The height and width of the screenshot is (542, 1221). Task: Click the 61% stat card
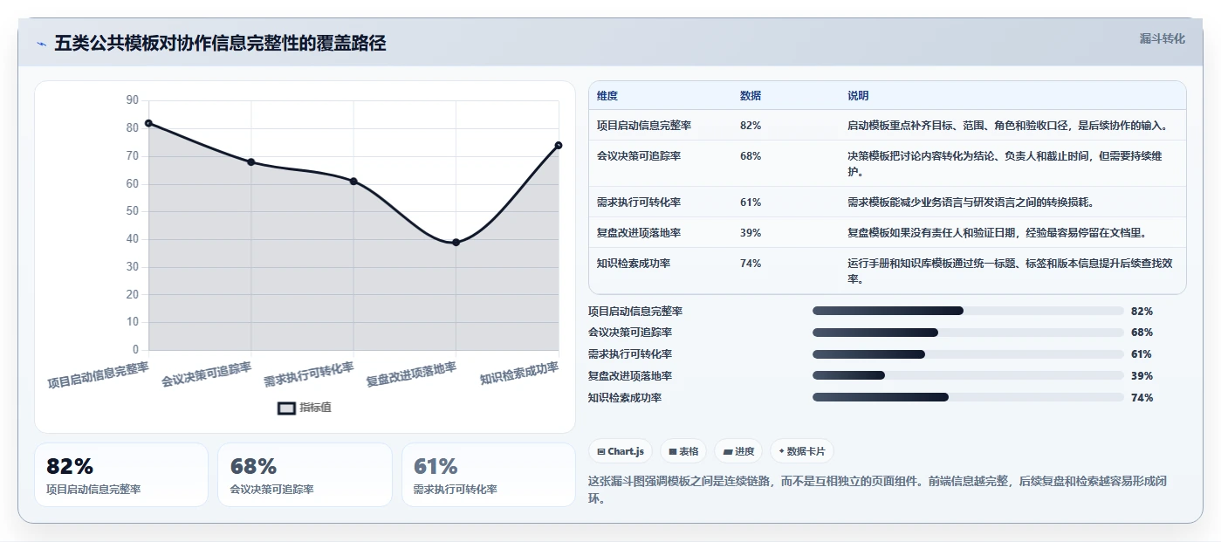point(489,475)
